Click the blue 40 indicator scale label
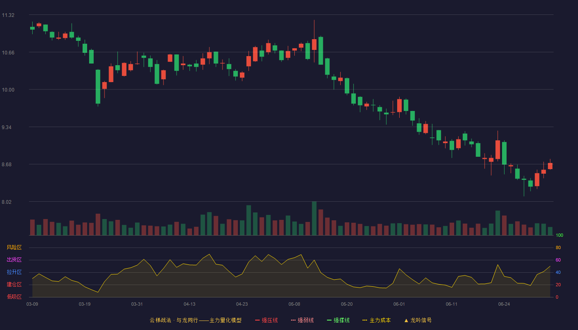The height and width of the screenshot is (330, 578). [558, 272]
